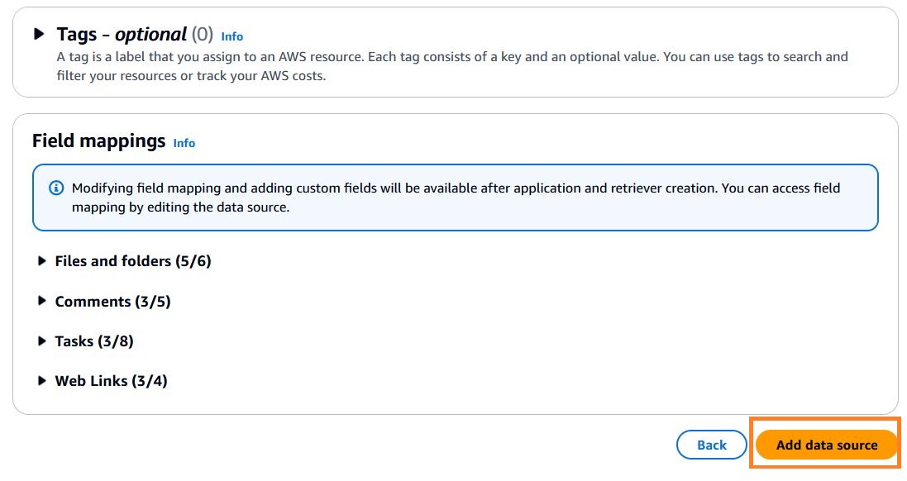Click the tag description starting 'A tag is a label'

[452, 66]
